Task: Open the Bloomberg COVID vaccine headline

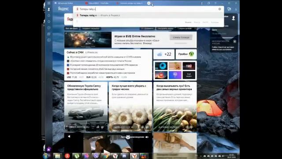Action: tap(105, 57)
